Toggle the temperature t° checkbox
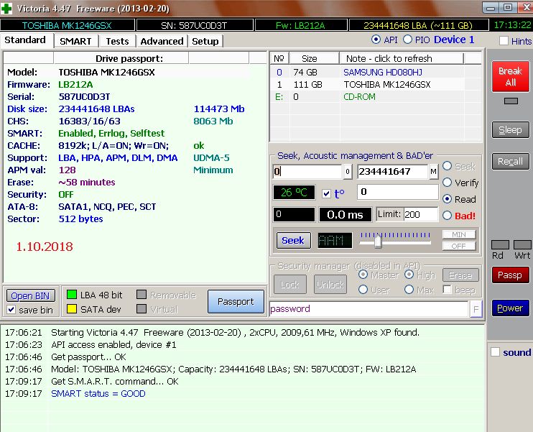Viewport: 533px width, 432px height. pyautogui.click(x=326, y=193)
